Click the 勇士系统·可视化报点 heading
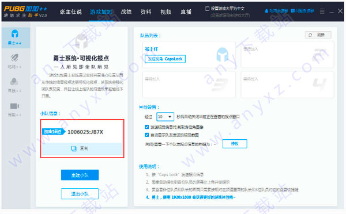Screen dimensions: 346x214 click(x=81, y=58)
